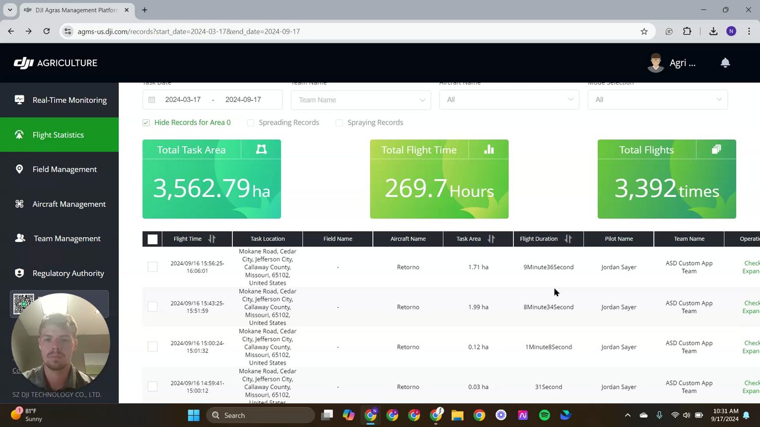
Task: Click browser back arrow
Action: point(11,31)
